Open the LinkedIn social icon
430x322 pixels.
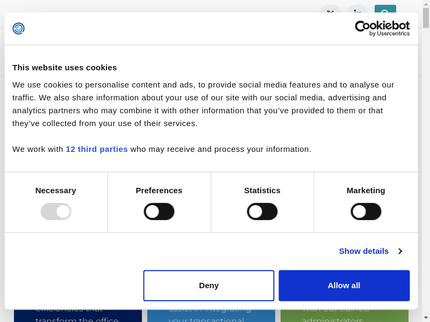tap(357, 9)
